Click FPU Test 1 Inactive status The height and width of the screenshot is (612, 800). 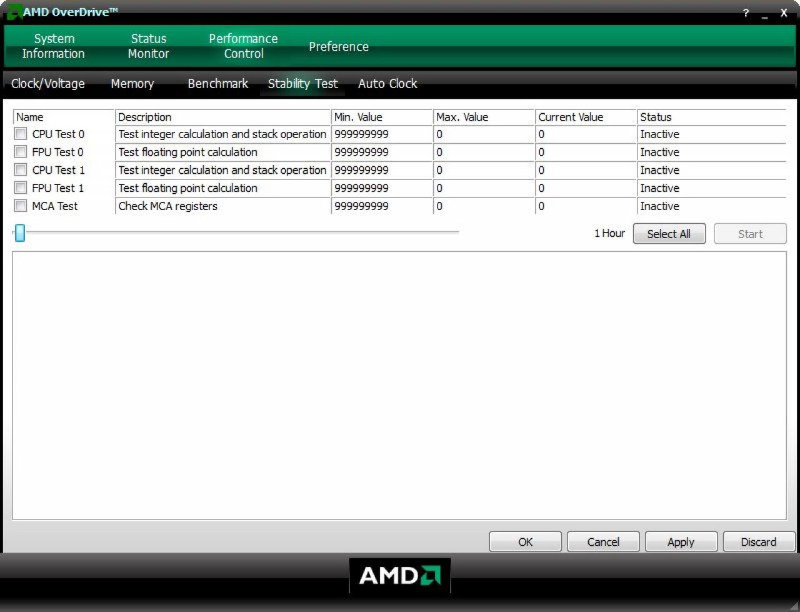point(659,188)
